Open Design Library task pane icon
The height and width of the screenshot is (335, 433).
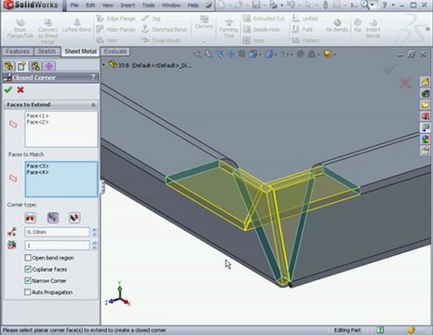coord(426,93)
